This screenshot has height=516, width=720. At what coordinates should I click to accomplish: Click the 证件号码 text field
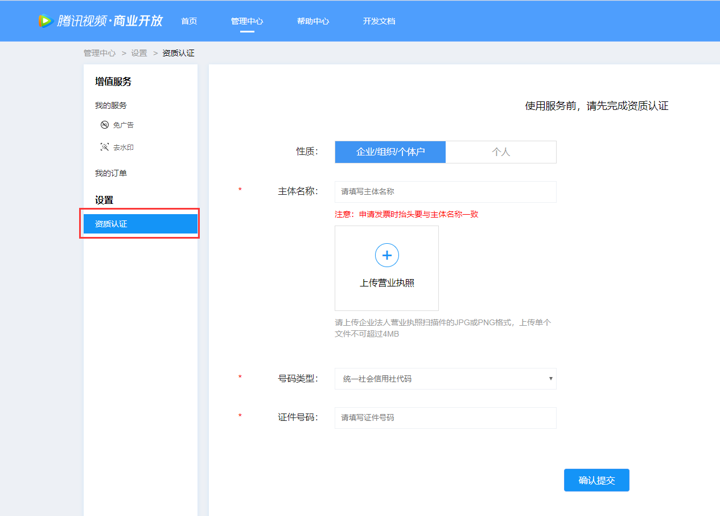[445, 417]
